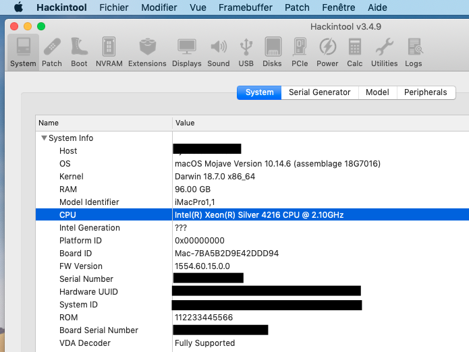Select the Serial Number row
The image size is (469, 352).
pyautogui.click(x=252, y=278)
